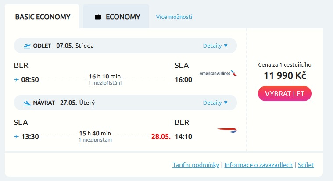333x181 pixels.
Task: Click small plane icon beside 13:30
Action: [x=17, y=136]
